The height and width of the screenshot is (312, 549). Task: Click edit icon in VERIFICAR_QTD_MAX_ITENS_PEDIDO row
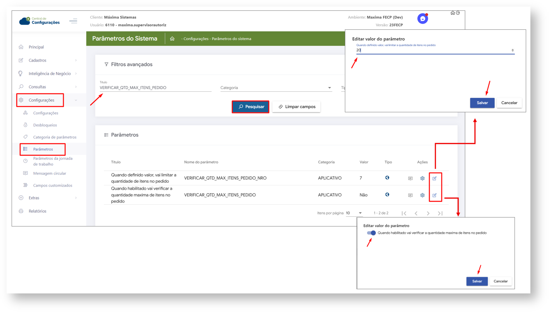(435, 195)
